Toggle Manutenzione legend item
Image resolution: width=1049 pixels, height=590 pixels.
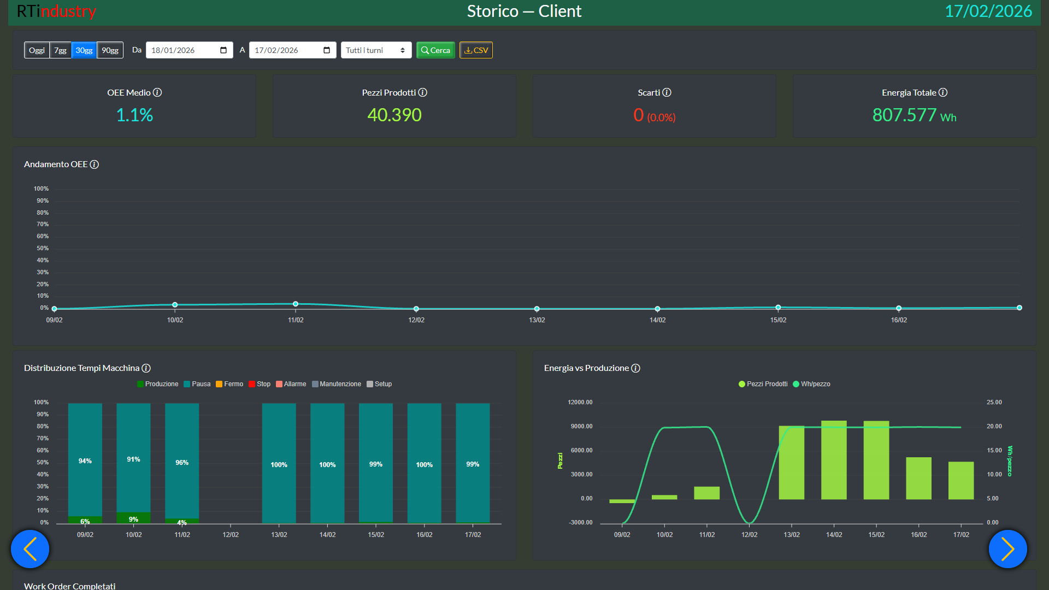[337, 384]
